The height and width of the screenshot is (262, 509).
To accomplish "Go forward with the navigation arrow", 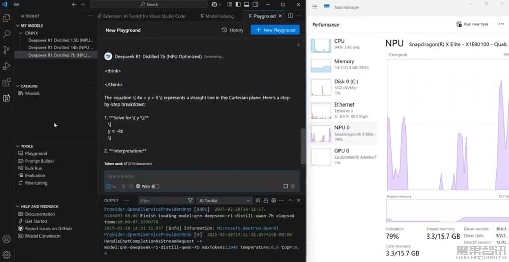I will (83, 4).
